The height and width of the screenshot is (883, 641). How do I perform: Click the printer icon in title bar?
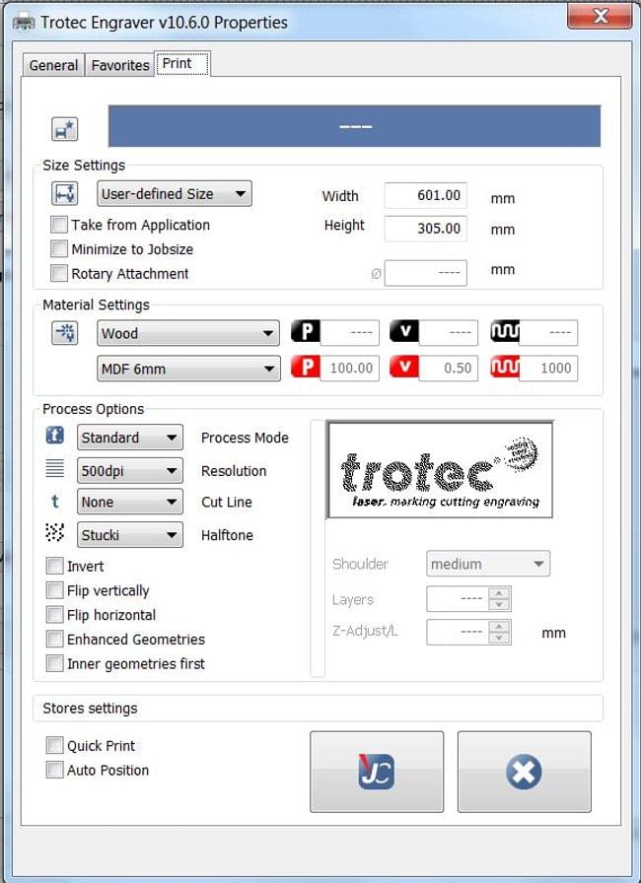pos(23,23)
